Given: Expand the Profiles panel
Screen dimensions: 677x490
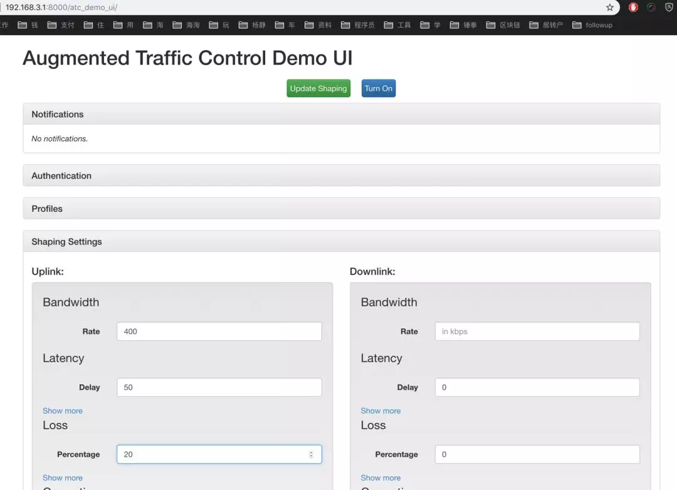Looking at the screenshot, I should [x=341, y=209].
